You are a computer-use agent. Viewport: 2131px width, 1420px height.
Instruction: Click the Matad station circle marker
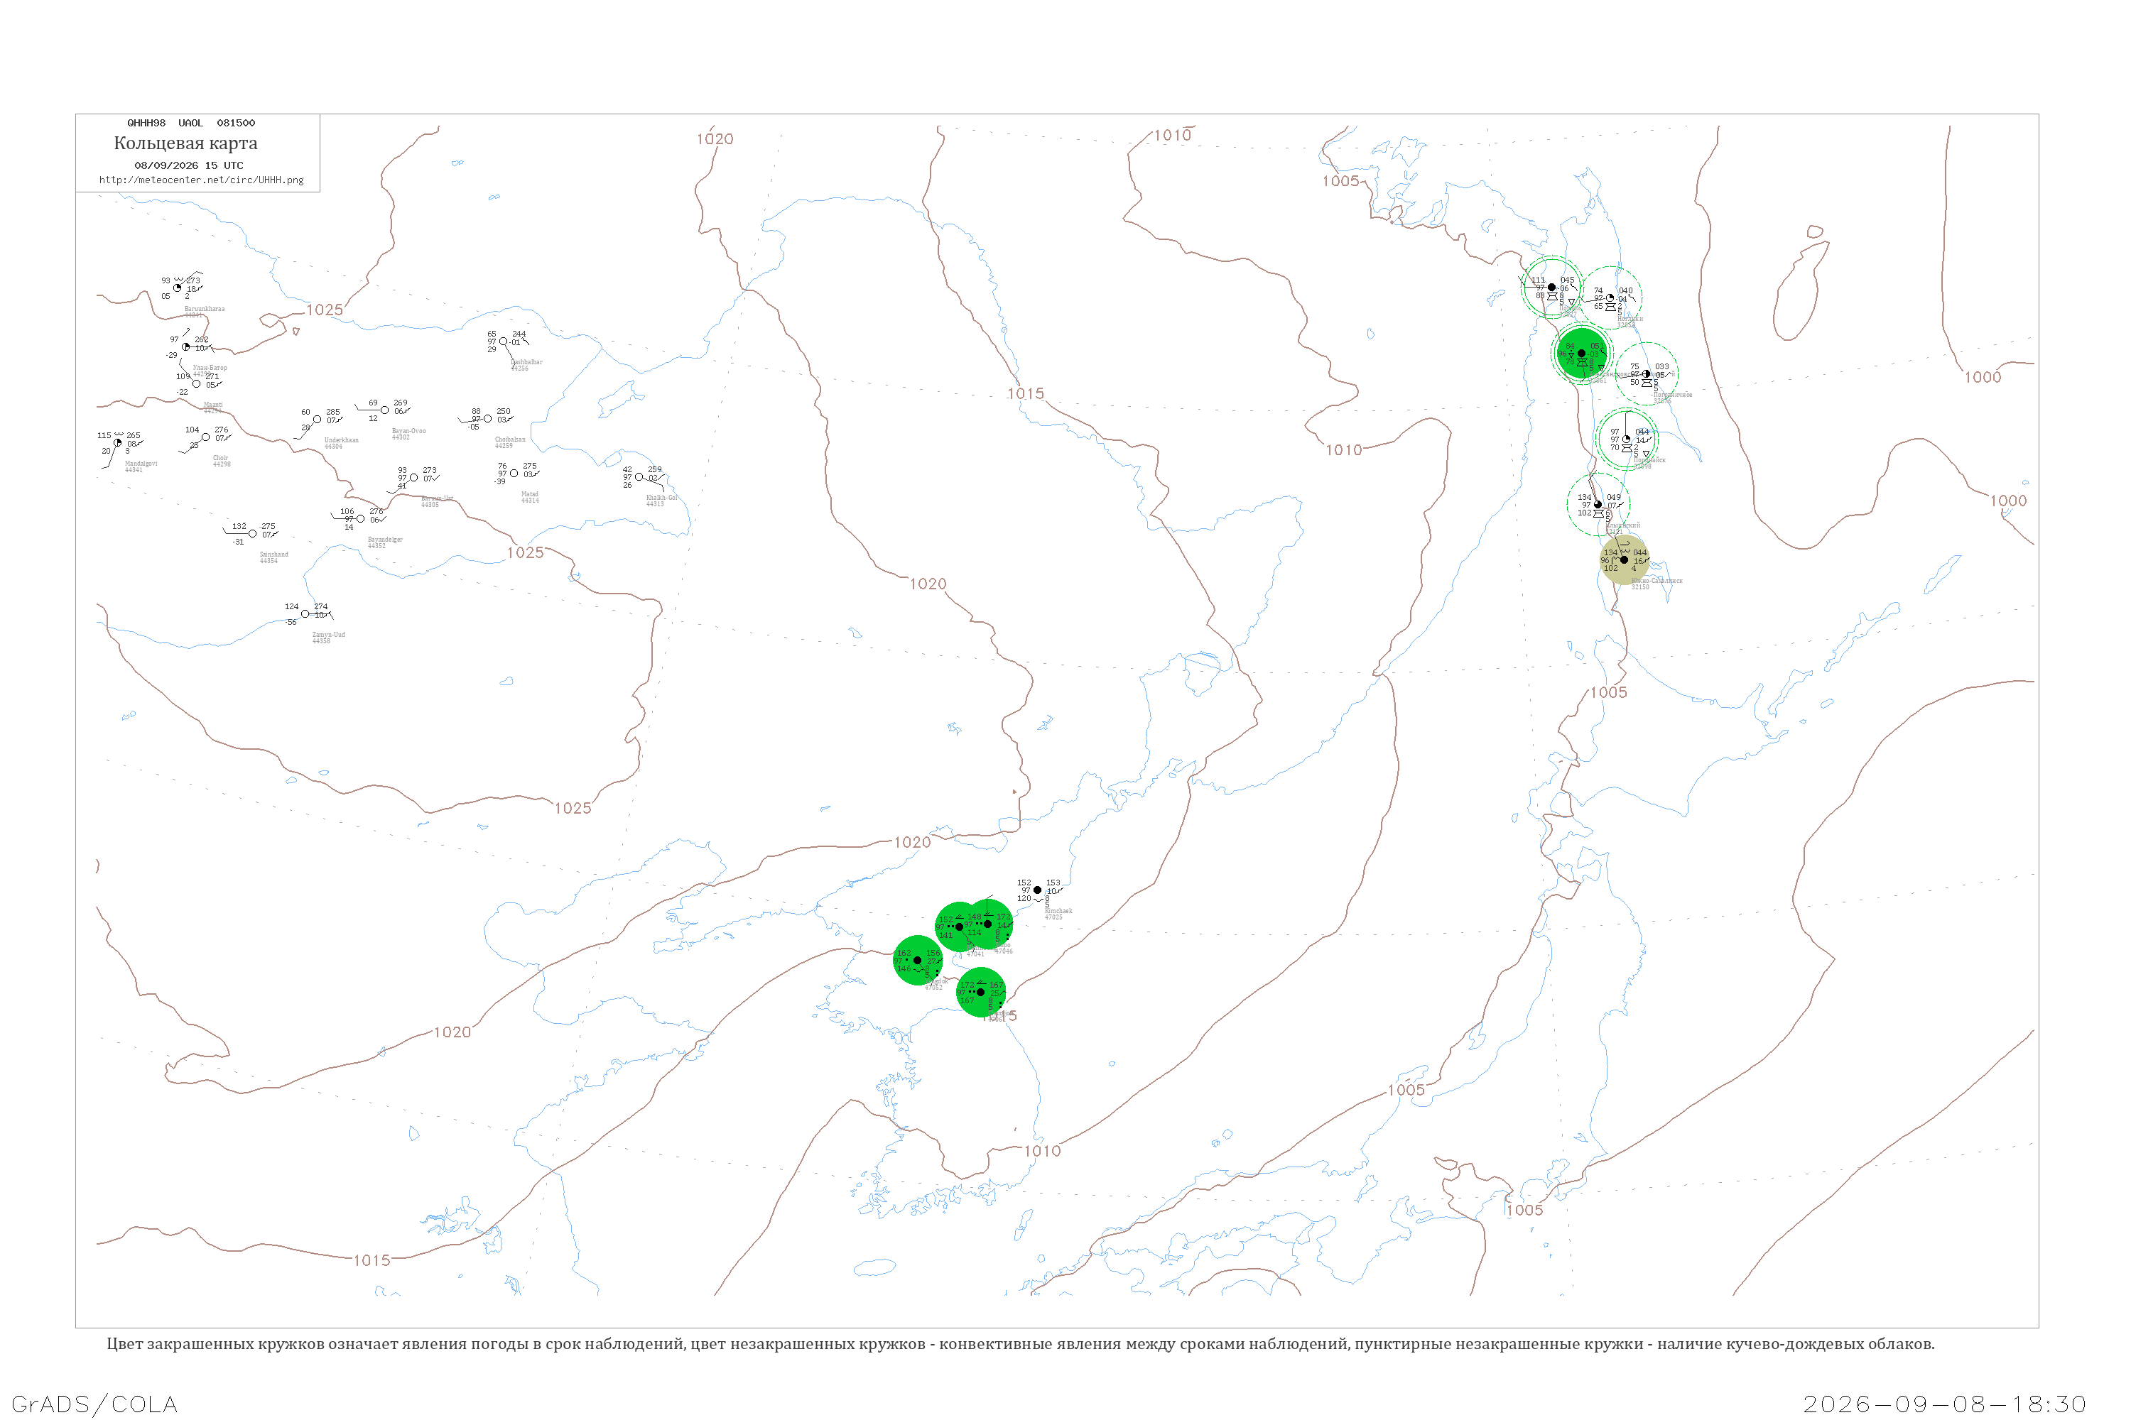(x=514, y=474)
